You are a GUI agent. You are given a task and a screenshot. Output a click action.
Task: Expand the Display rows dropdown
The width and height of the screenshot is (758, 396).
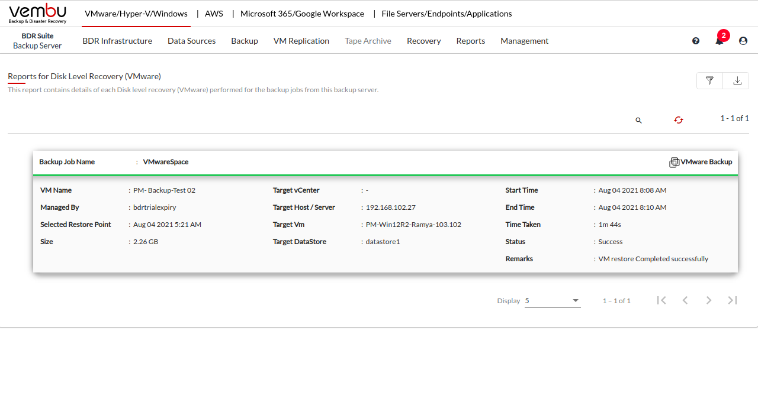[553, 301]
